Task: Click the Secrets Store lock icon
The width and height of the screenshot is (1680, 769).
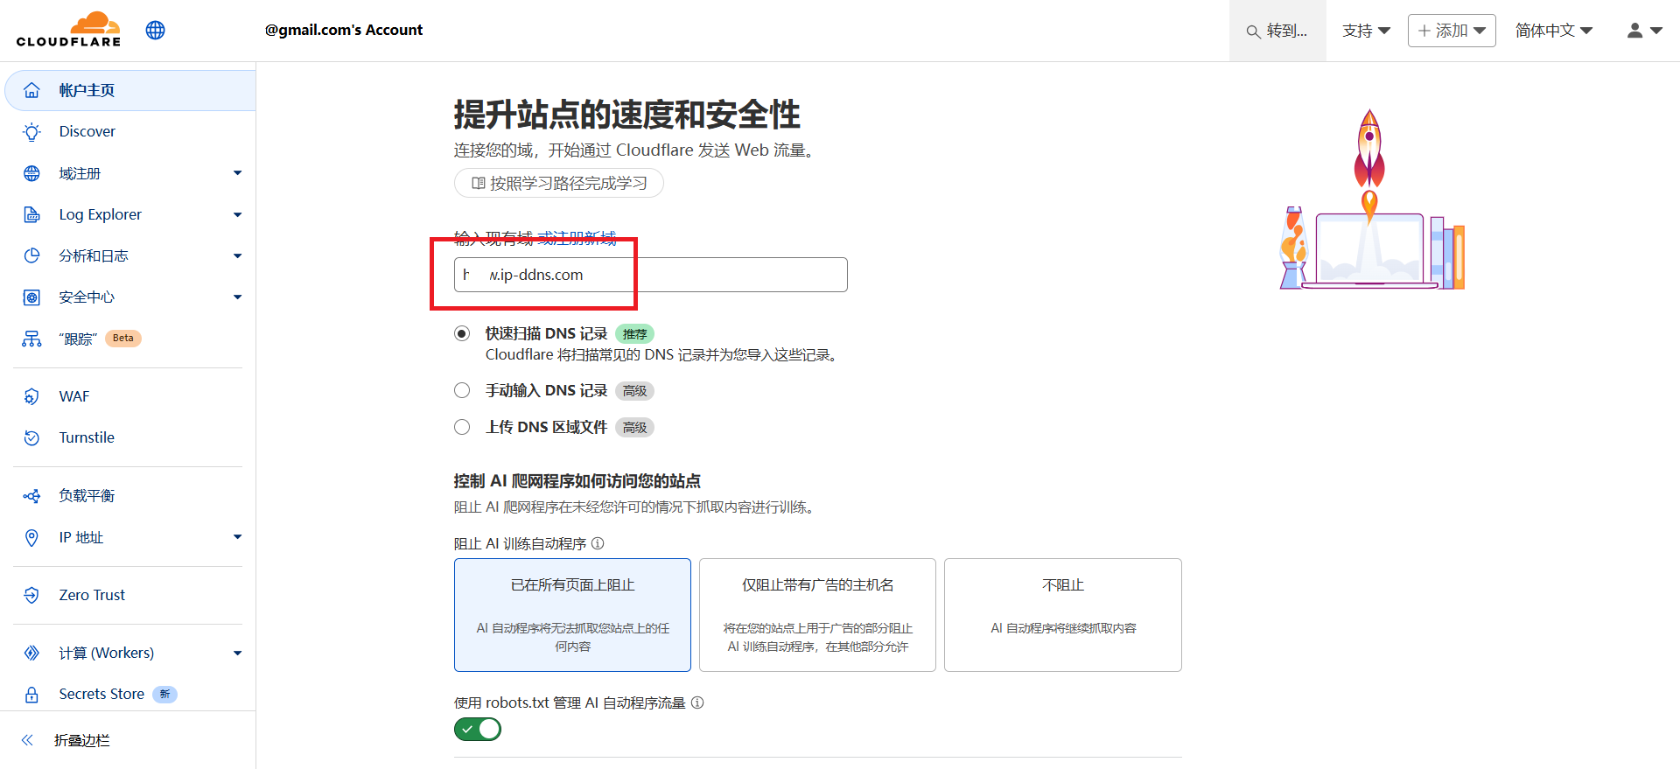Action: pyautogui.click(x=31, y=695)
